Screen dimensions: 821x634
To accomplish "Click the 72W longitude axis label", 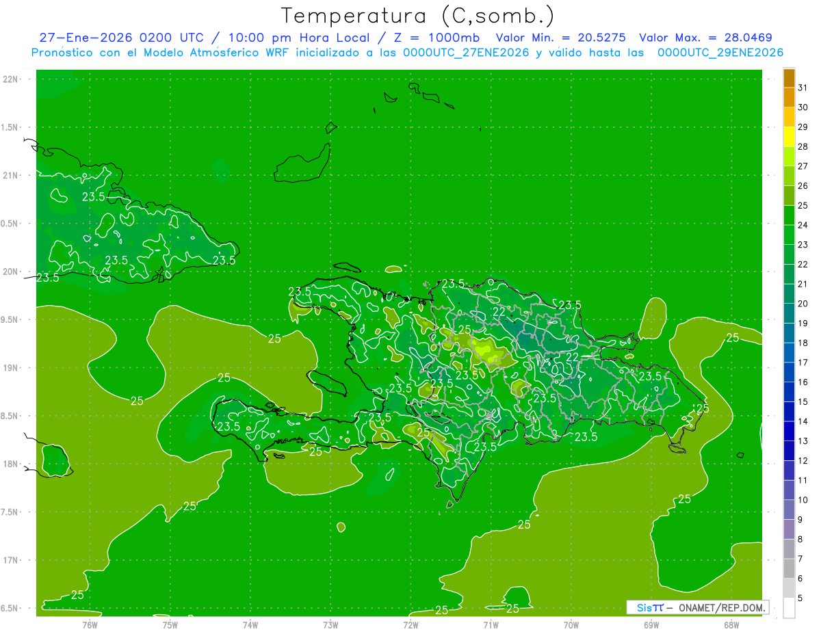I will (x=410, y=624).
